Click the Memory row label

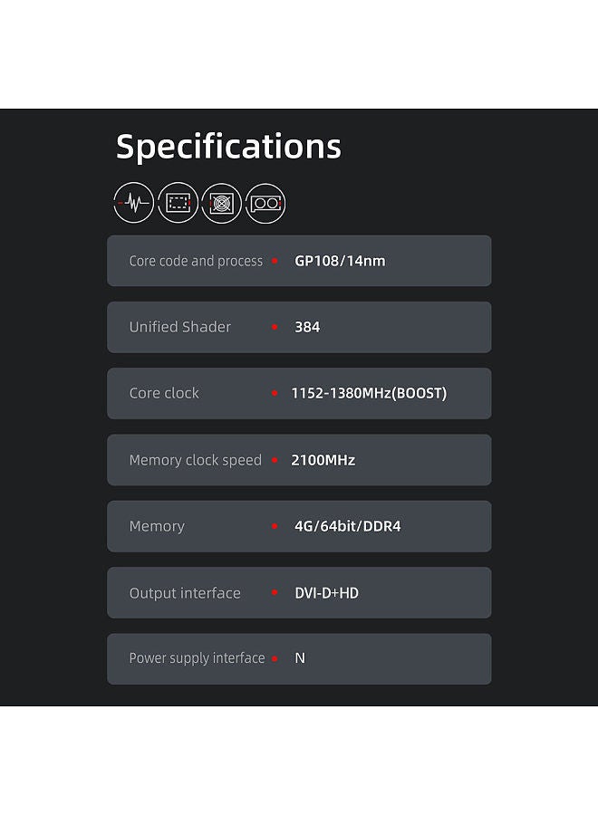[157, 526]
